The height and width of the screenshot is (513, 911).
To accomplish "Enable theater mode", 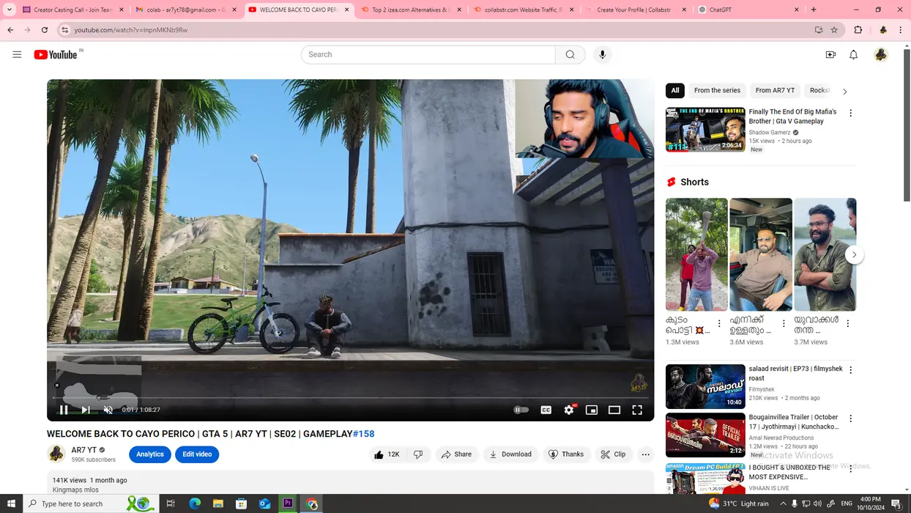I will 614,410.
